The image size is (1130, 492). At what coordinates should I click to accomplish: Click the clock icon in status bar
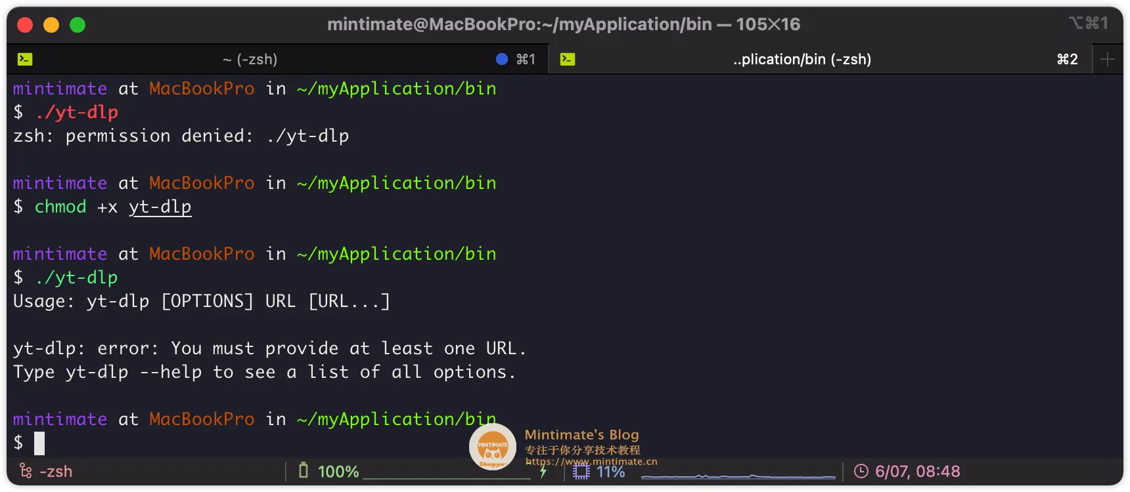pos(861,471)
